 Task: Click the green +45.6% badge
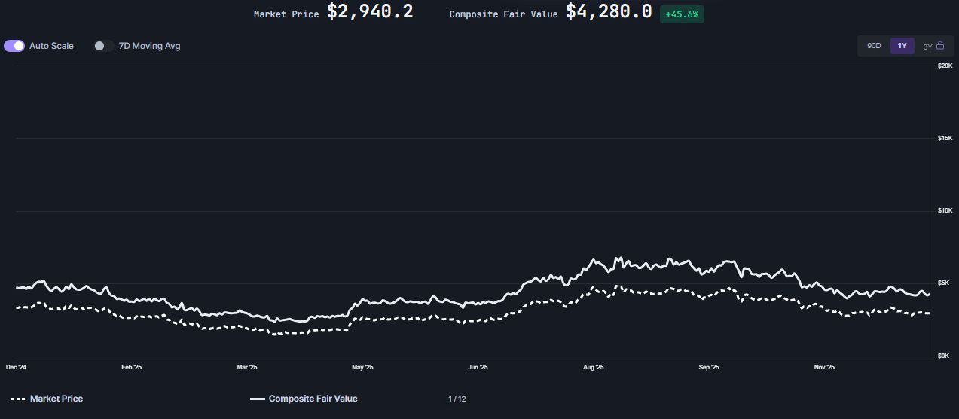point(682,14)
